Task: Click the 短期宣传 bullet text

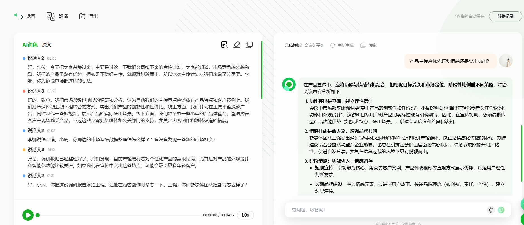Action: [x=410, y=171]
